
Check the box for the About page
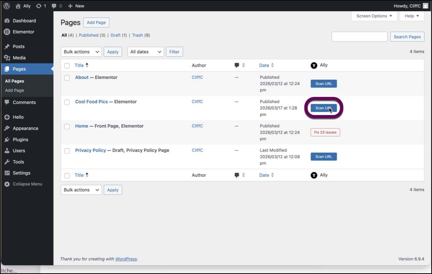pos(67,78)
